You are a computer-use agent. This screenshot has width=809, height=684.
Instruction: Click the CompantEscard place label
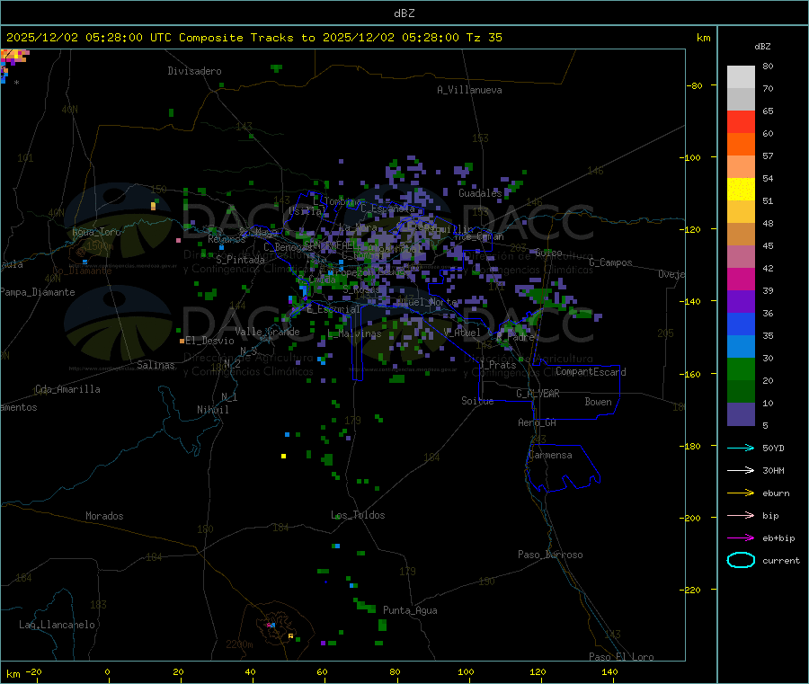(591, 372)
